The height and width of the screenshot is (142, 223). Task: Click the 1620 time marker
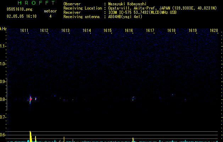[x=214, y=31]
